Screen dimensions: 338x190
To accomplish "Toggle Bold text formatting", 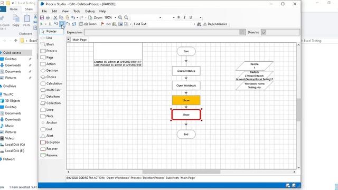I will click(x=179, y=17).
